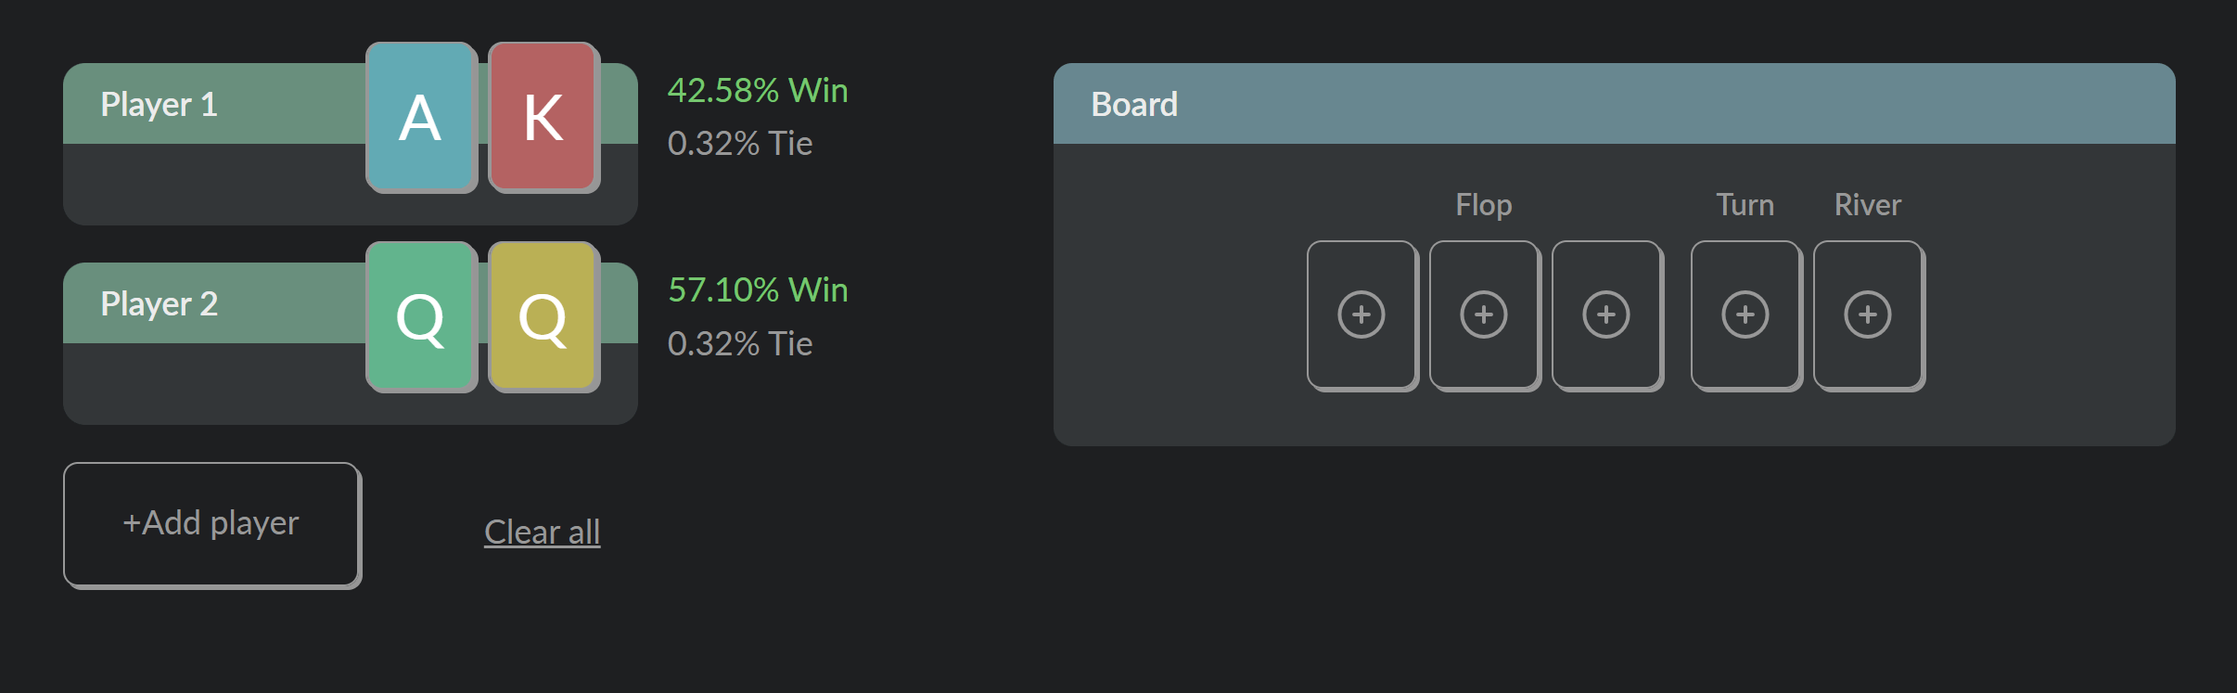Add the third flop card
The image size is (2237, 693).
1606,314
